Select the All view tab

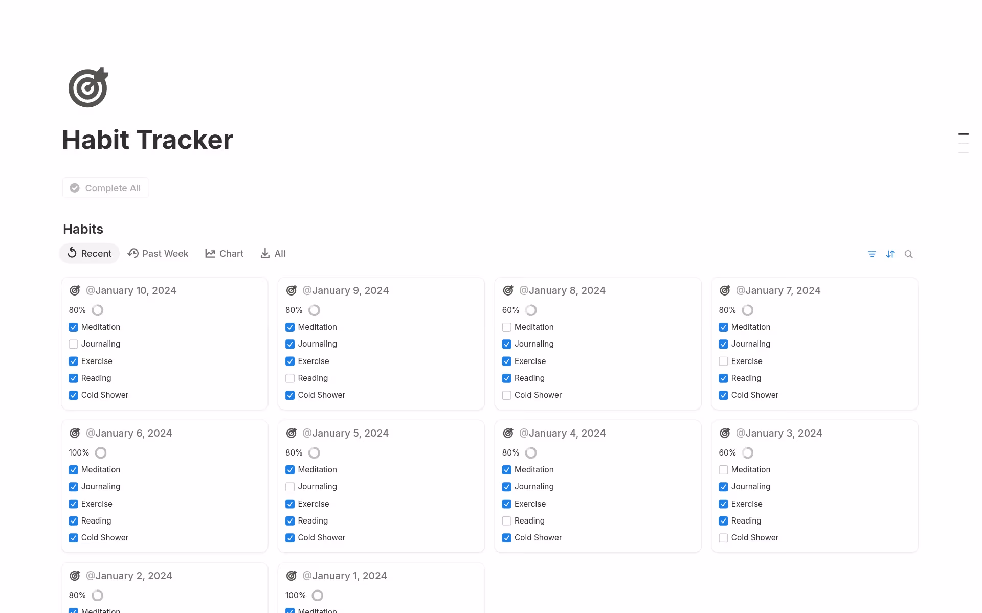pos(273,254)
